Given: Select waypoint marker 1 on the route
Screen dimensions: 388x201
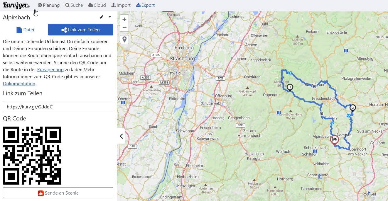Looking at the screenshot, I should click(x=290, y=88).
